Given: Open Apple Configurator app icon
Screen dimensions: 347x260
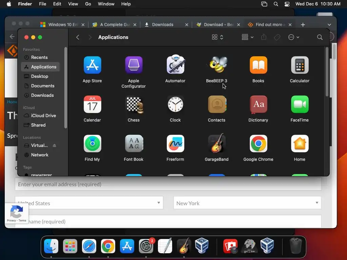Looking at the screenshot, I should click(134, 65).
